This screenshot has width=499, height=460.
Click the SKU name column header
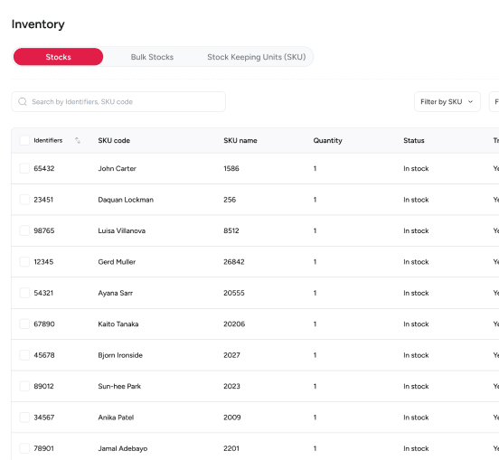[240, 140]
